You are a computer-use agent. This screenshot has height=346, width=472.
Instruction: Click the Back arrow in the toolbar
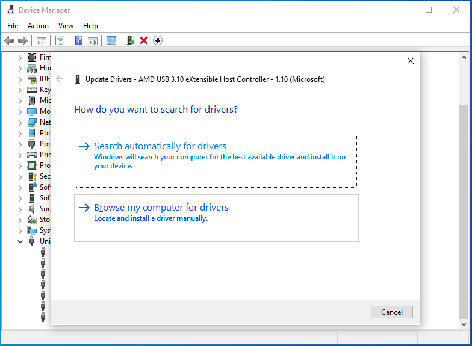9,40
